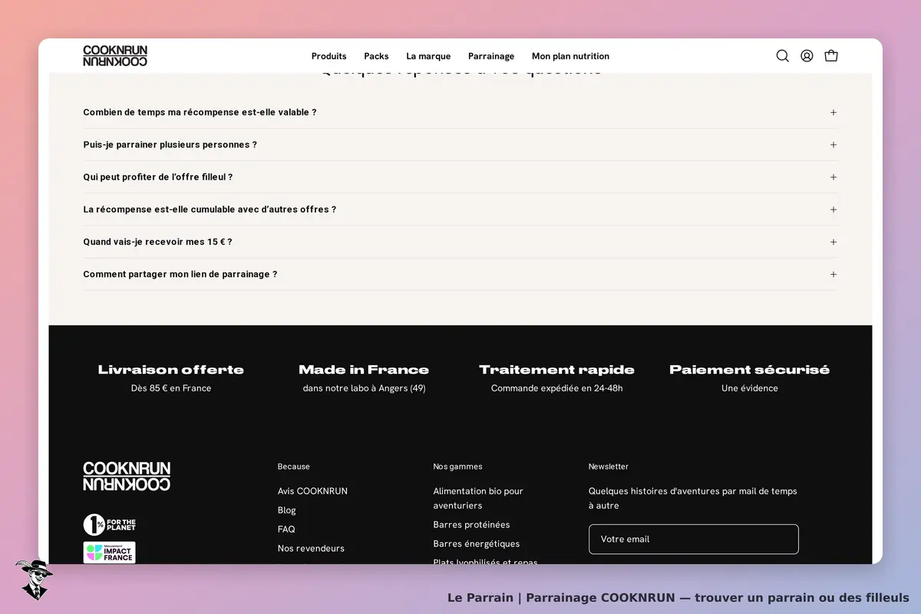921x614 pixels.
Task: Expand 'Qui peut profiter de l'offre filleul'
Action: (460, 177)
